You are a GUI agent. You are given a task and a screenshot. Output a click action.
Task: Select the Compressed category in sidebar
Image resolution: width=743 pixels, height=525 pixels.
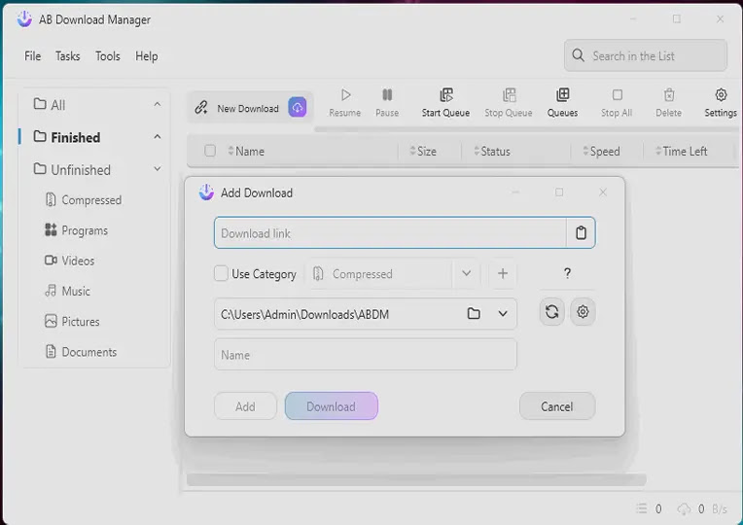[84, 200]
